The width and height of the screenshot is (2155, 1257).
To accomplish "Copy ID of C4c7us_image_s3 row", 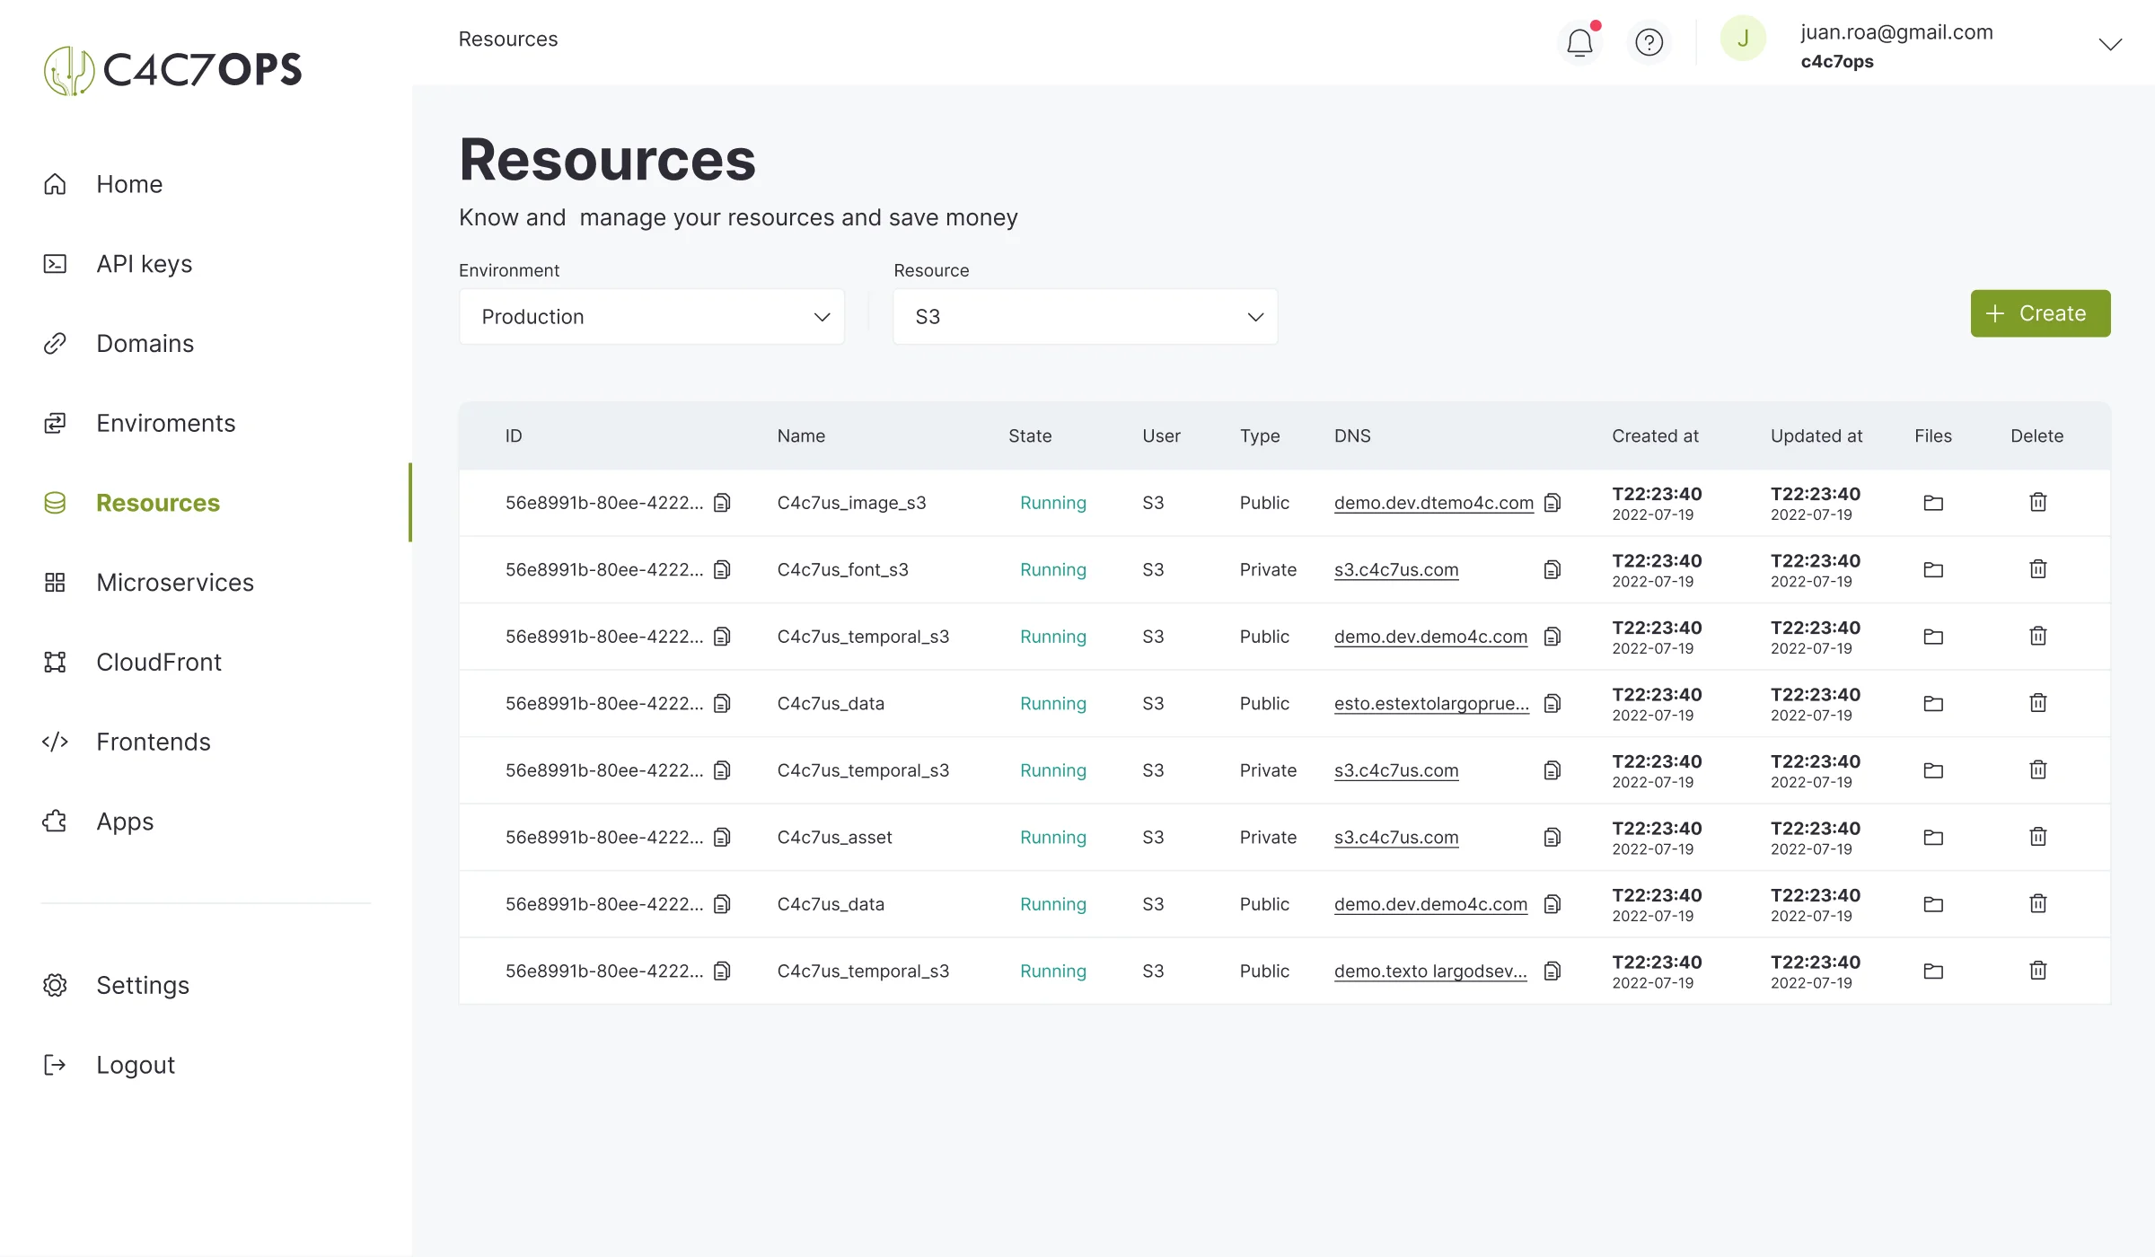I will click(722, 503).
